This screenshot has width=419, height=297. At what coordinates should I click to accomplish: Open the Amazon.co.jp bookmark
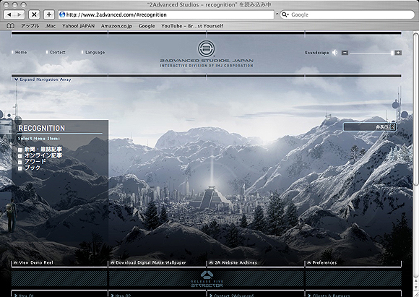coord(116,26)
